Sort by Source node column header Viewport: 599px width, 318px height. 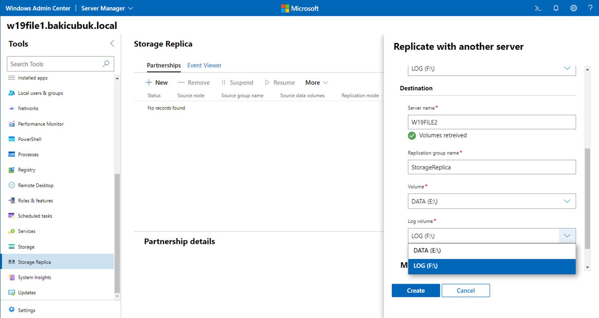(191, 95)
